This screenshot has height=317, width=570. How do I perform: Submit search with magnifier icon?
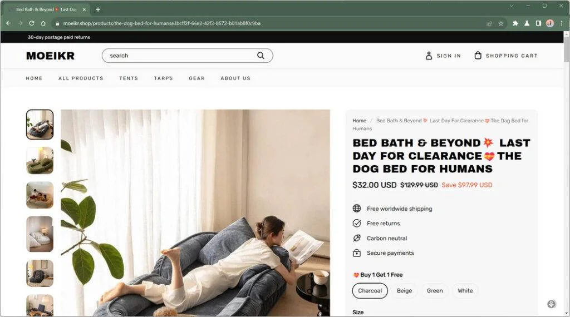[261, 56]
